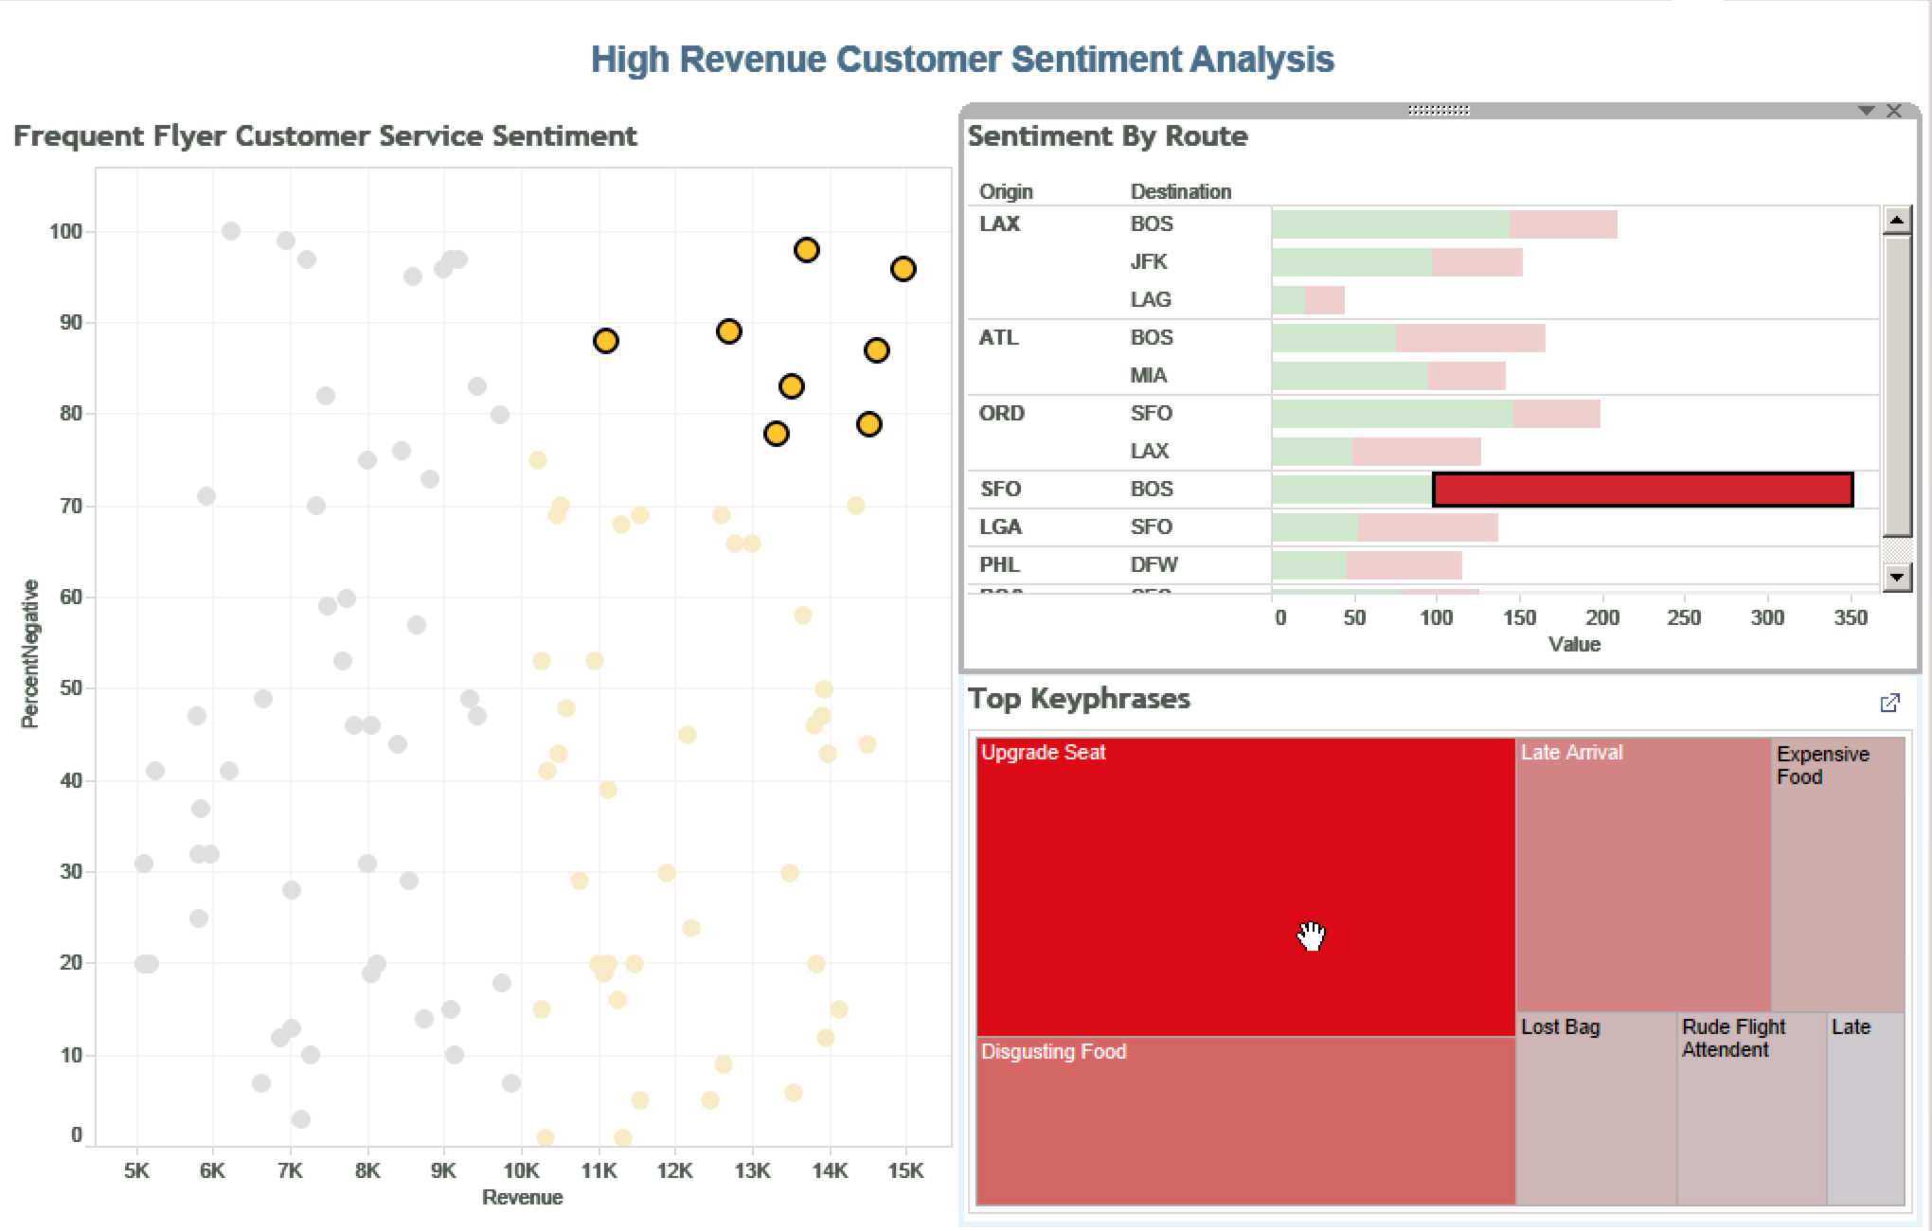Viewport: 1932px width, 1231px height.
Task: Click the scroll up arrow in route list
Action: point(1896,221)
